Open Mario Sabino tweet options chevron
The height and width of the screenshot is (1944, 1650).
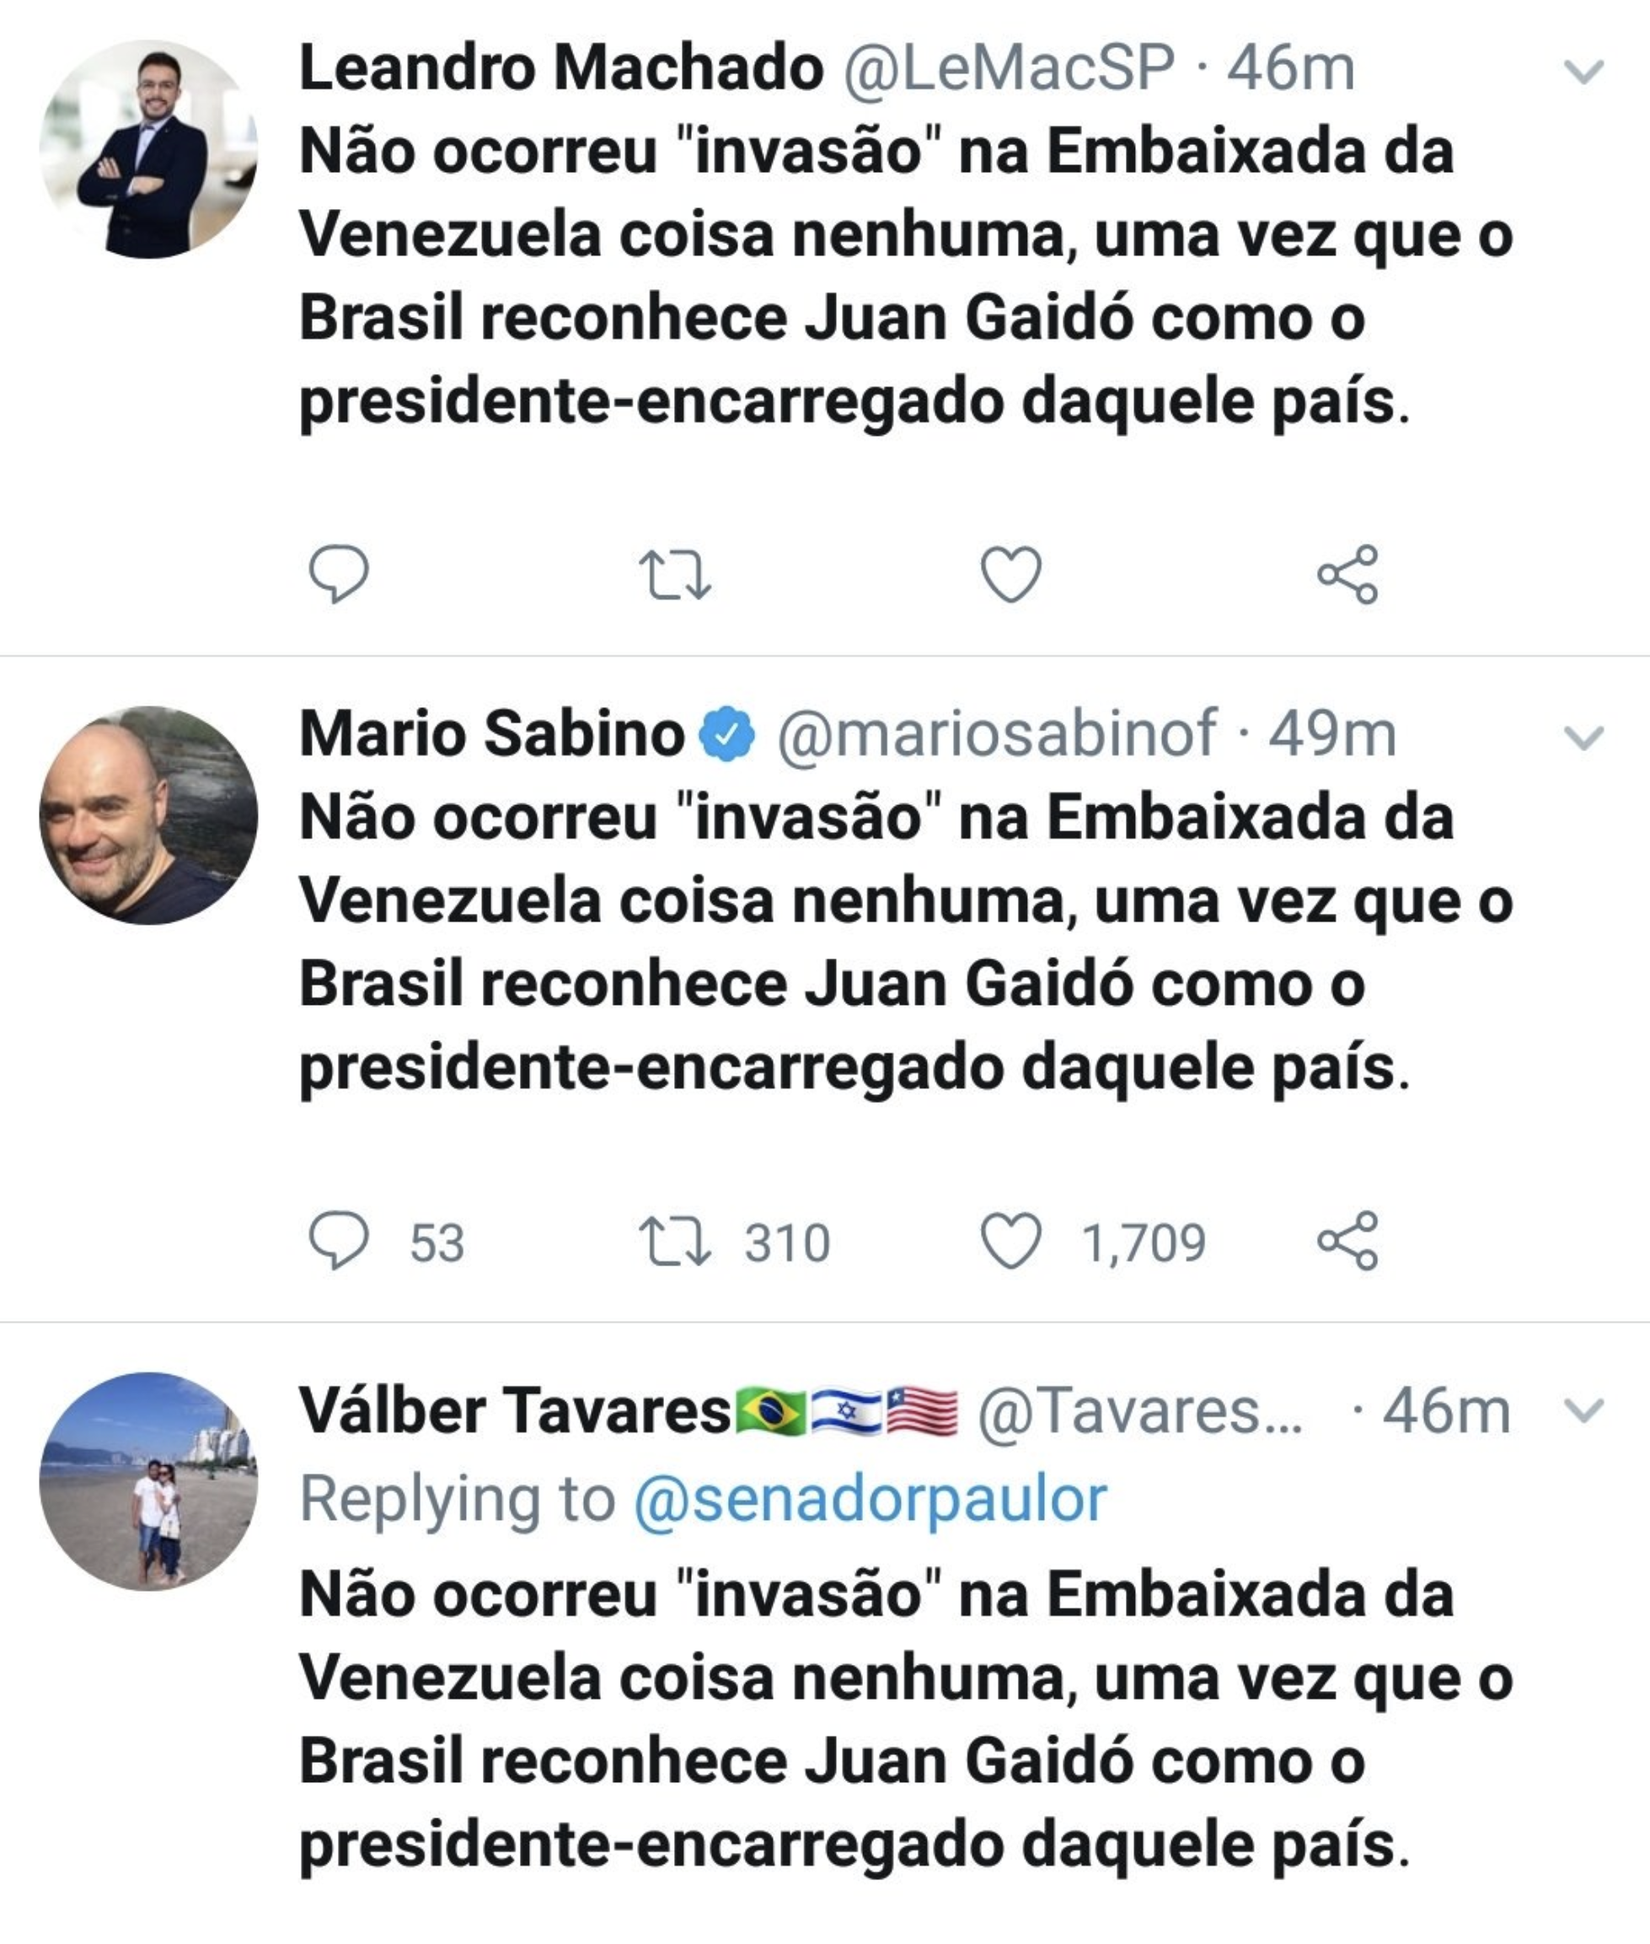1583,738
